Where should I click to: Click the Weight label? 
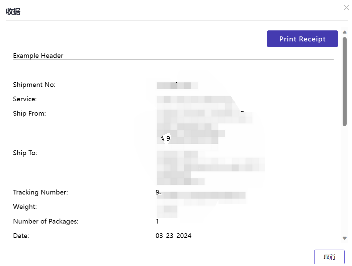coord(25,207)
